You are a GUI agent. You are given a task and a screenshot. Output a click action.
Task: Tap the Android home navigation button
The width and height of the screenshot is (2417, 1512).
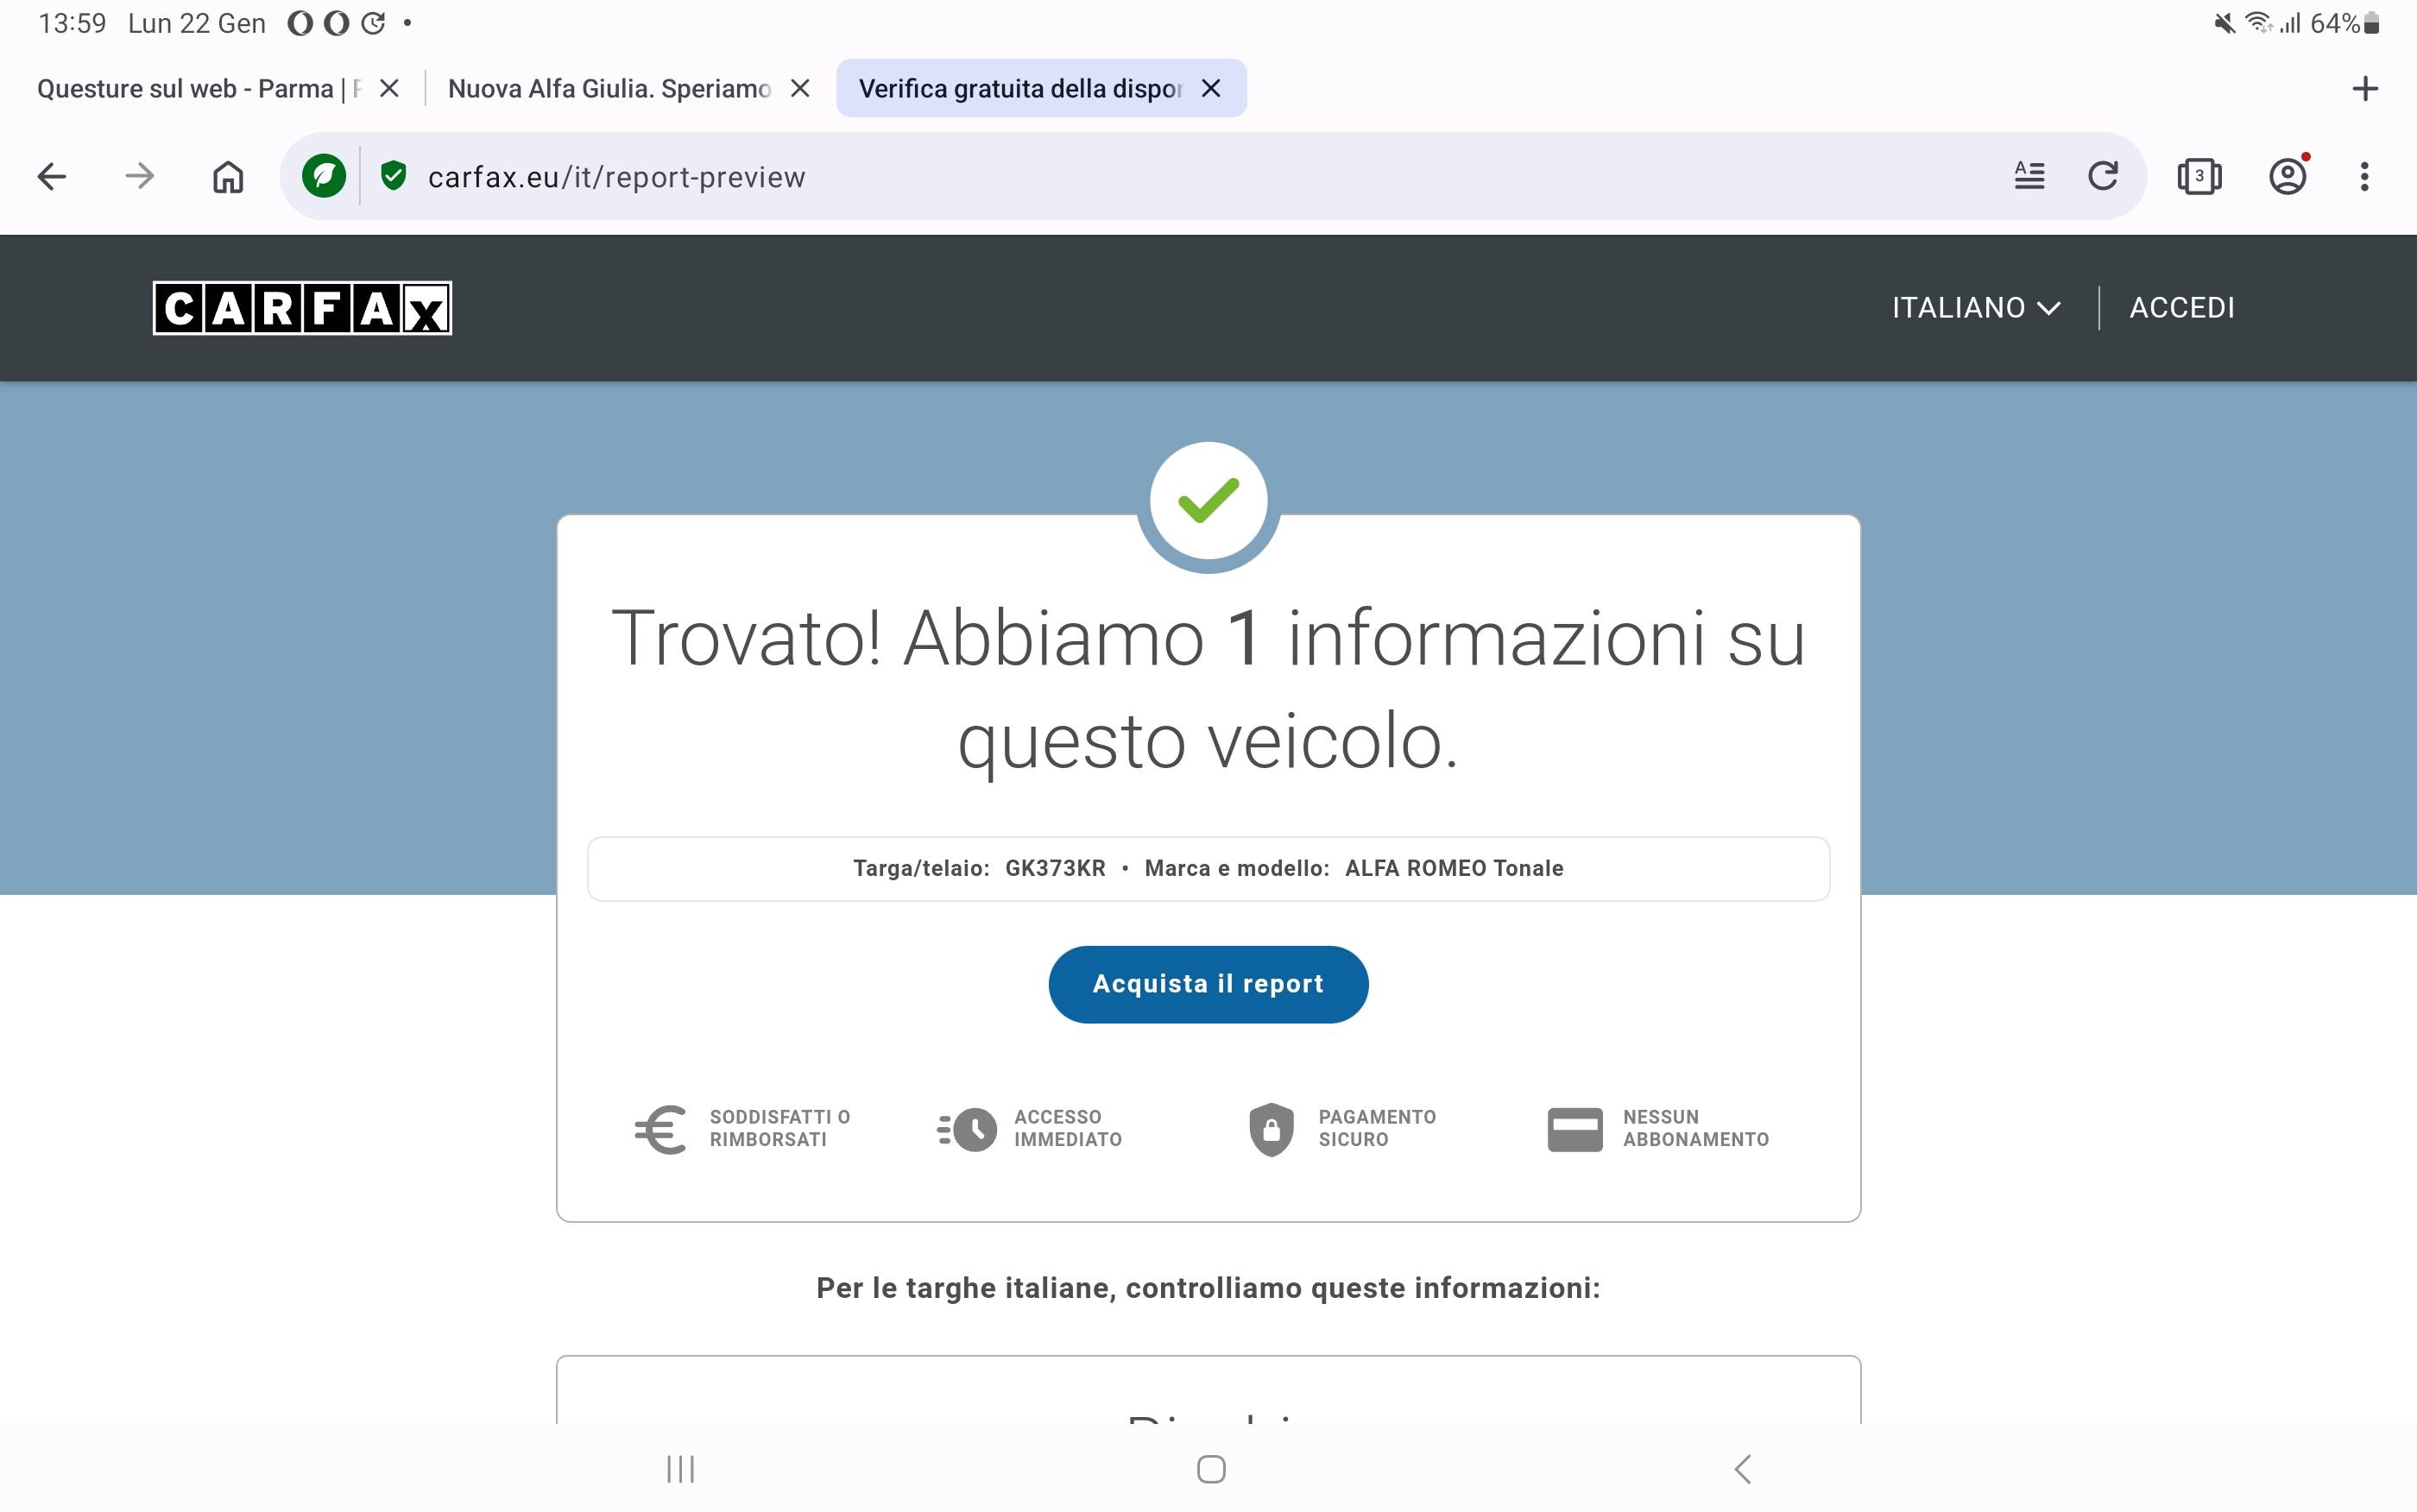pos(1211,1469)
